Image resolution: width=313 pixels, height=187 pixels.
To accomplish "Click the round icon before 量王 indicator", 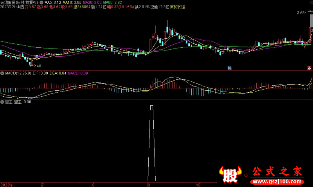I will click(2, 102).
